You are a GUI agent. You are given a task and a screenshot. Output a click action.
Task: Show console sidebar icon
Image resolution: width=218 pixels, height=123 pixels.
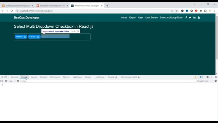tap(1, 81)
